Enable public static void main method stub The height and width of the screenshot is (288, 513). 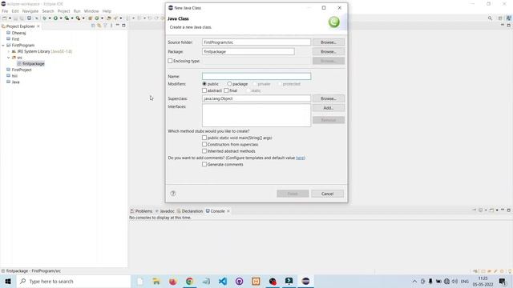tap(204, 138)
